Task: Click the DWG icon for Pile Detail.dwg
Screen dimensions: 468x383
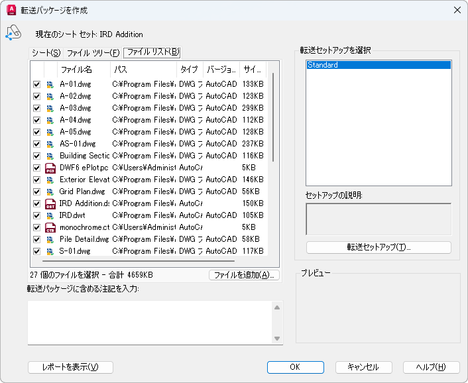Action: point(50,239)
